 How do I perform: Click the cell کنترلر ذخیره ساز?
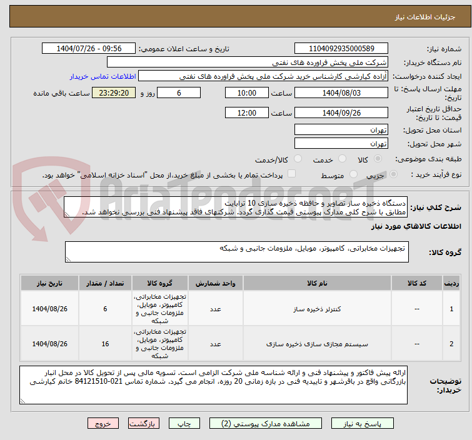317,309
